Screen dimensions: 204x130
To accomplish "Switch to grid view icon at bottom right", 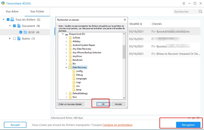I will (x=194, y=118).
